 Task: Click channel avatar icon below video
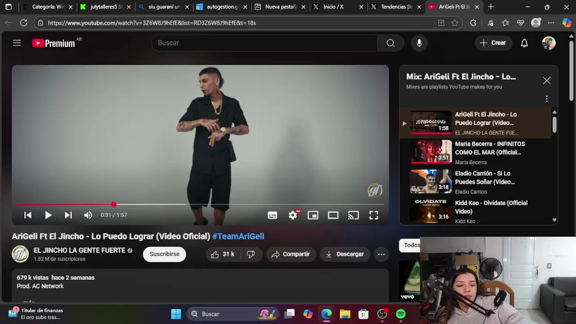(20, 254)
